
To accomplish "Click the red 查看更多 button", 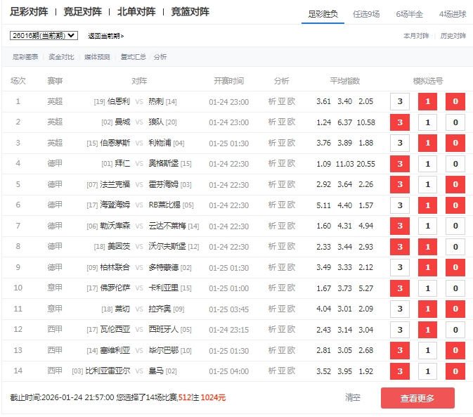I will click(417, 398).
